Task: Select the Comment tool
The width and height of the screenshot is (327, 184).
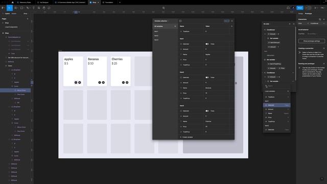Action: [x=49, y=8]
